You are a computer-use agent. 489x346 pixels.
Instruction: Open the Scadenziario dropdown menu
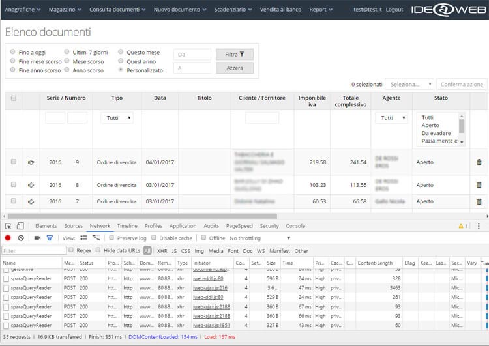[x=233, y=10]
